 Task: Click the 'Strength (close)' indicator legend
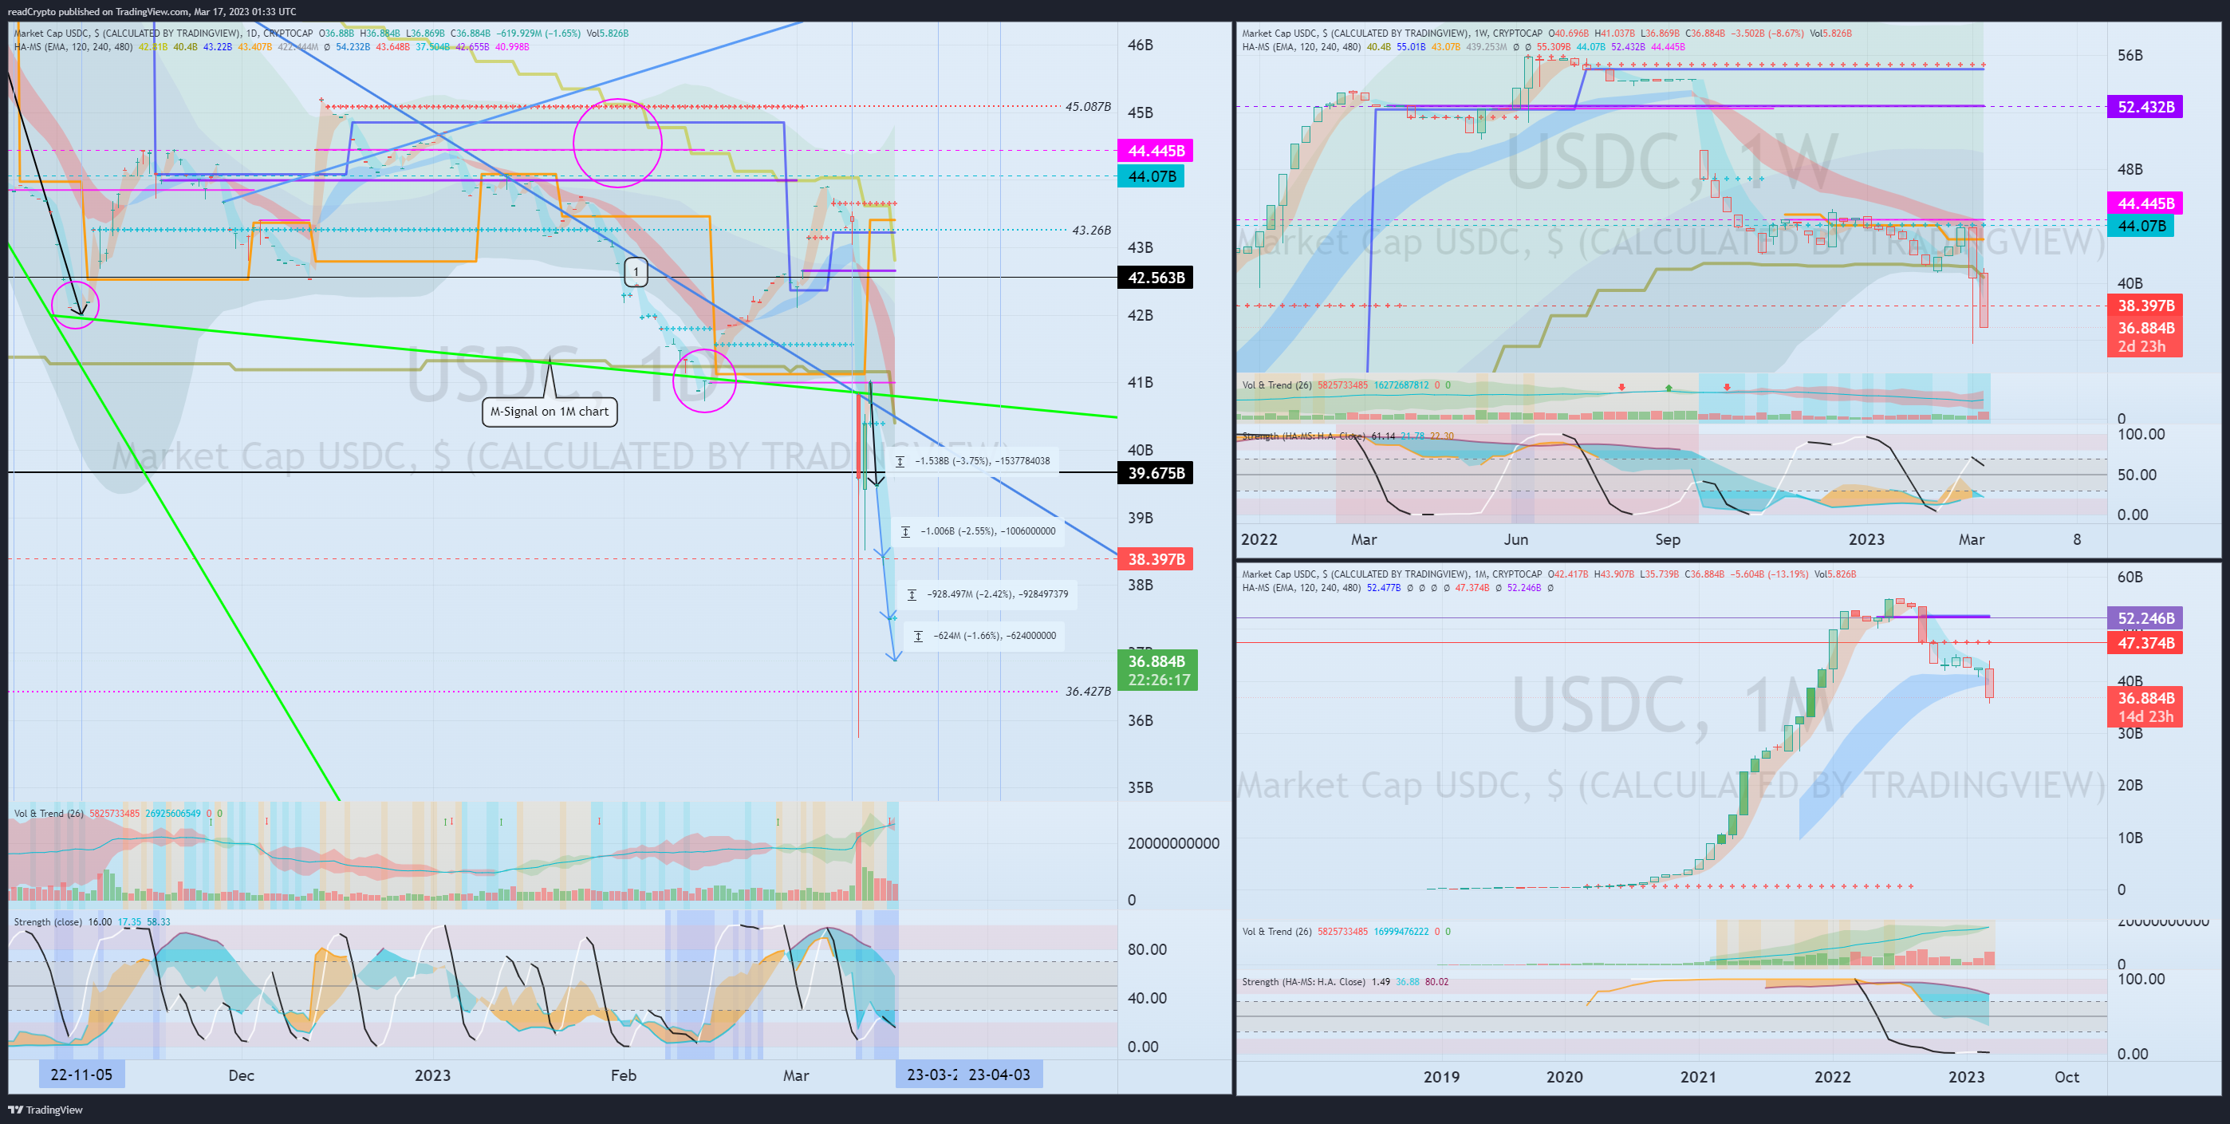tap(49, 922)
